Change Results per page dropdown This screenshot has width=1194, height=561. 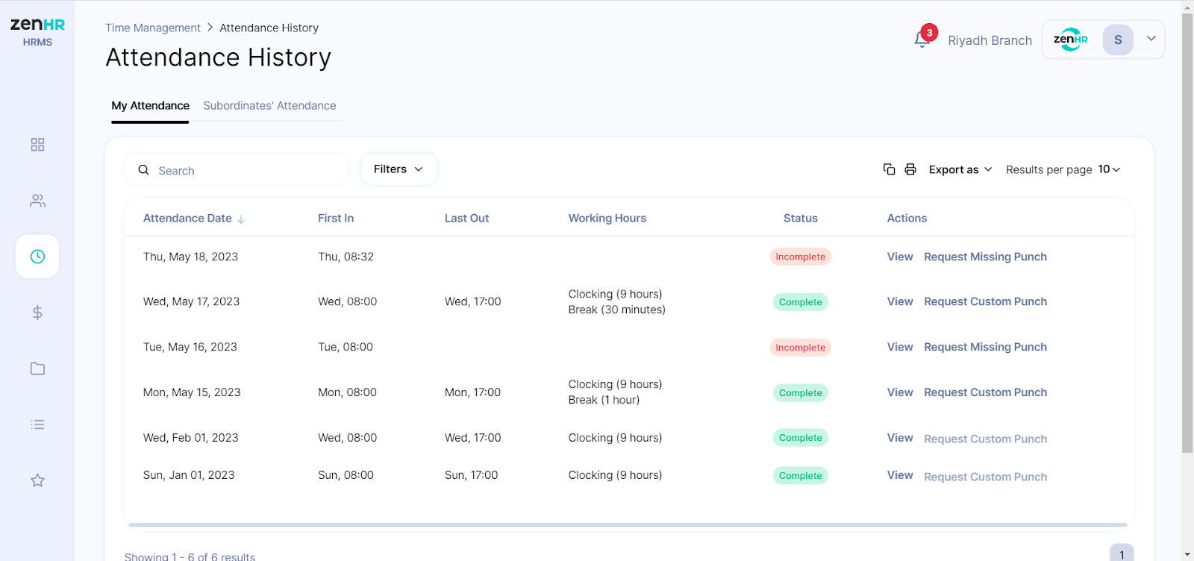click(1109, 169)
